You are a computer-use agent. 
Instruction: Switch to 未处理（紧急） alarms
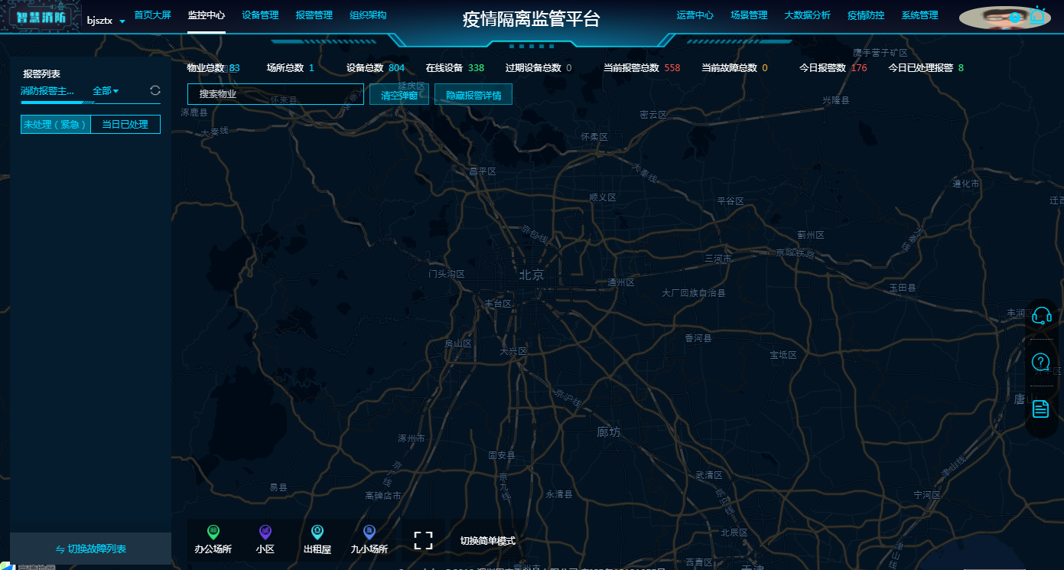[56, 124]
